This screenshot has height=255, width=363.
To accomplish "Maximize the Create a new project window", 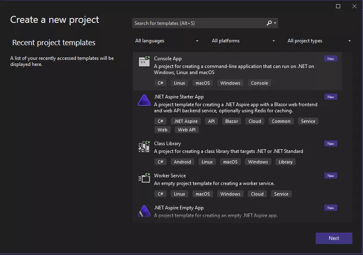I will (338, 6).
